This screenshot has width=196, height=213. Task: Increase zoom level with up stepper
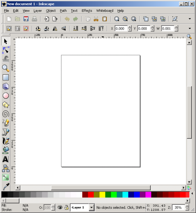coord(187,206)
